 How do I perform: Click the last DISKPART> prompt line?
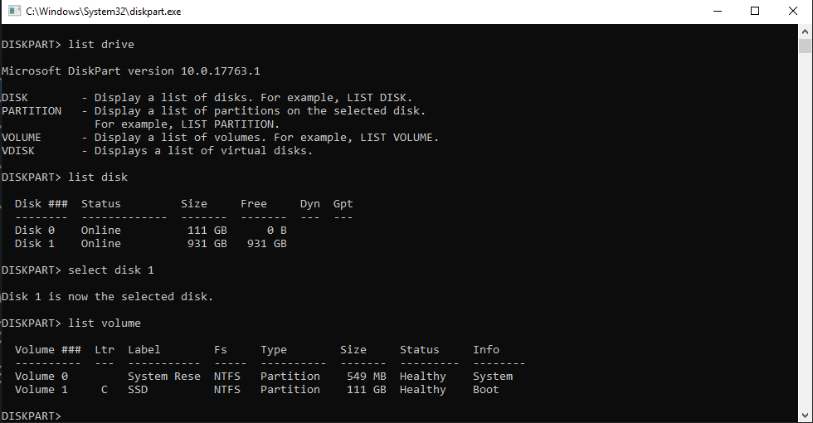(x=32, y=416)
